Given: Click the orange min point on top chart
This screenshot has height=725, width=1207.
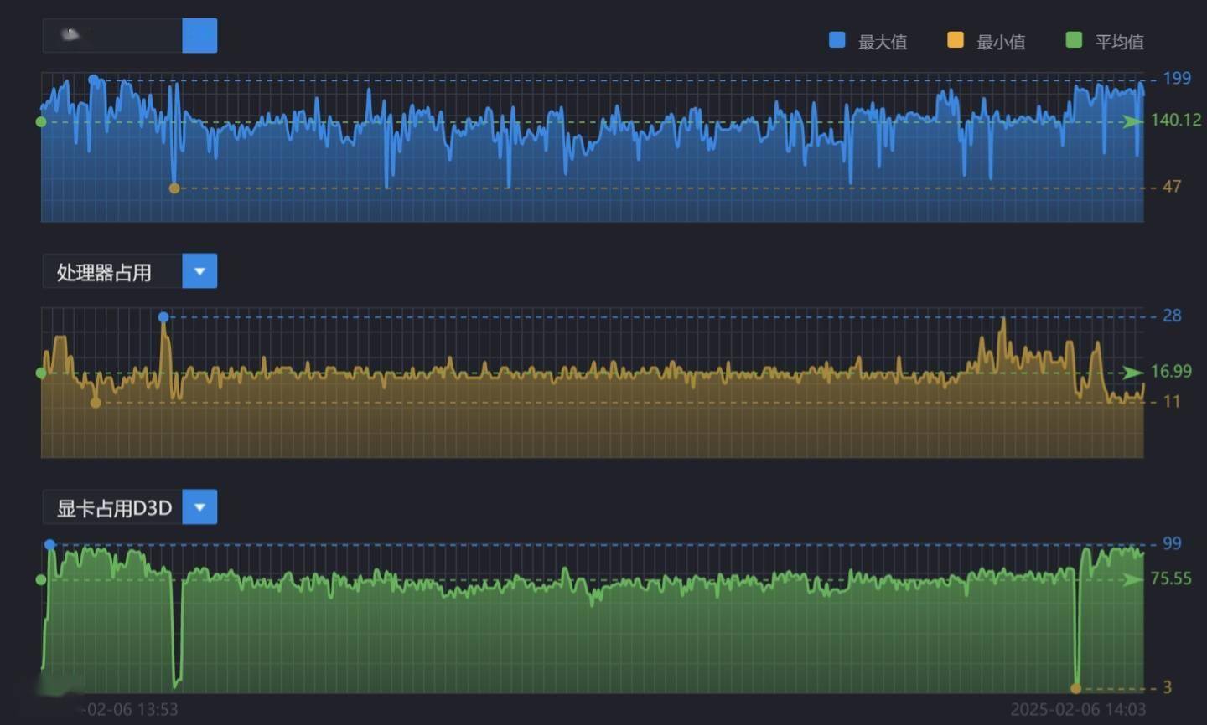Looking at the screenshot, I should (174, 188).
